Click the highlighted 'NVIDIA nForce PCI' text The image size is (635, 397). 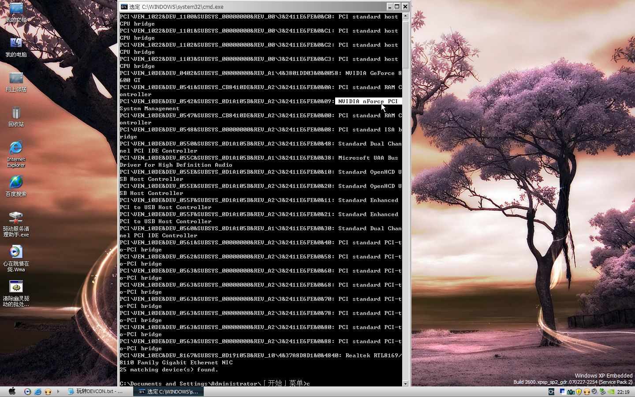(368, 101)
